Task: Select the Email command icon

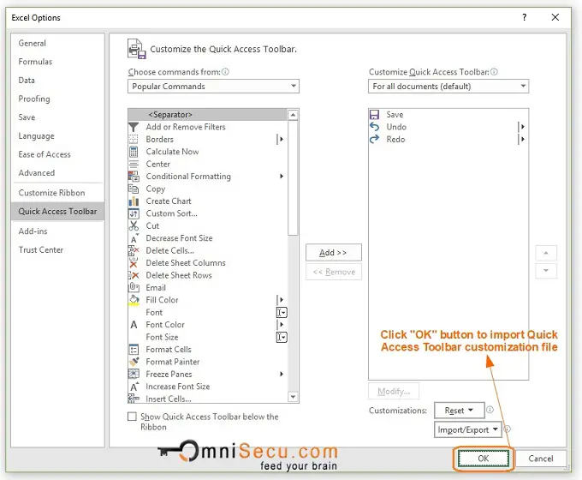Action: (134, 287)
